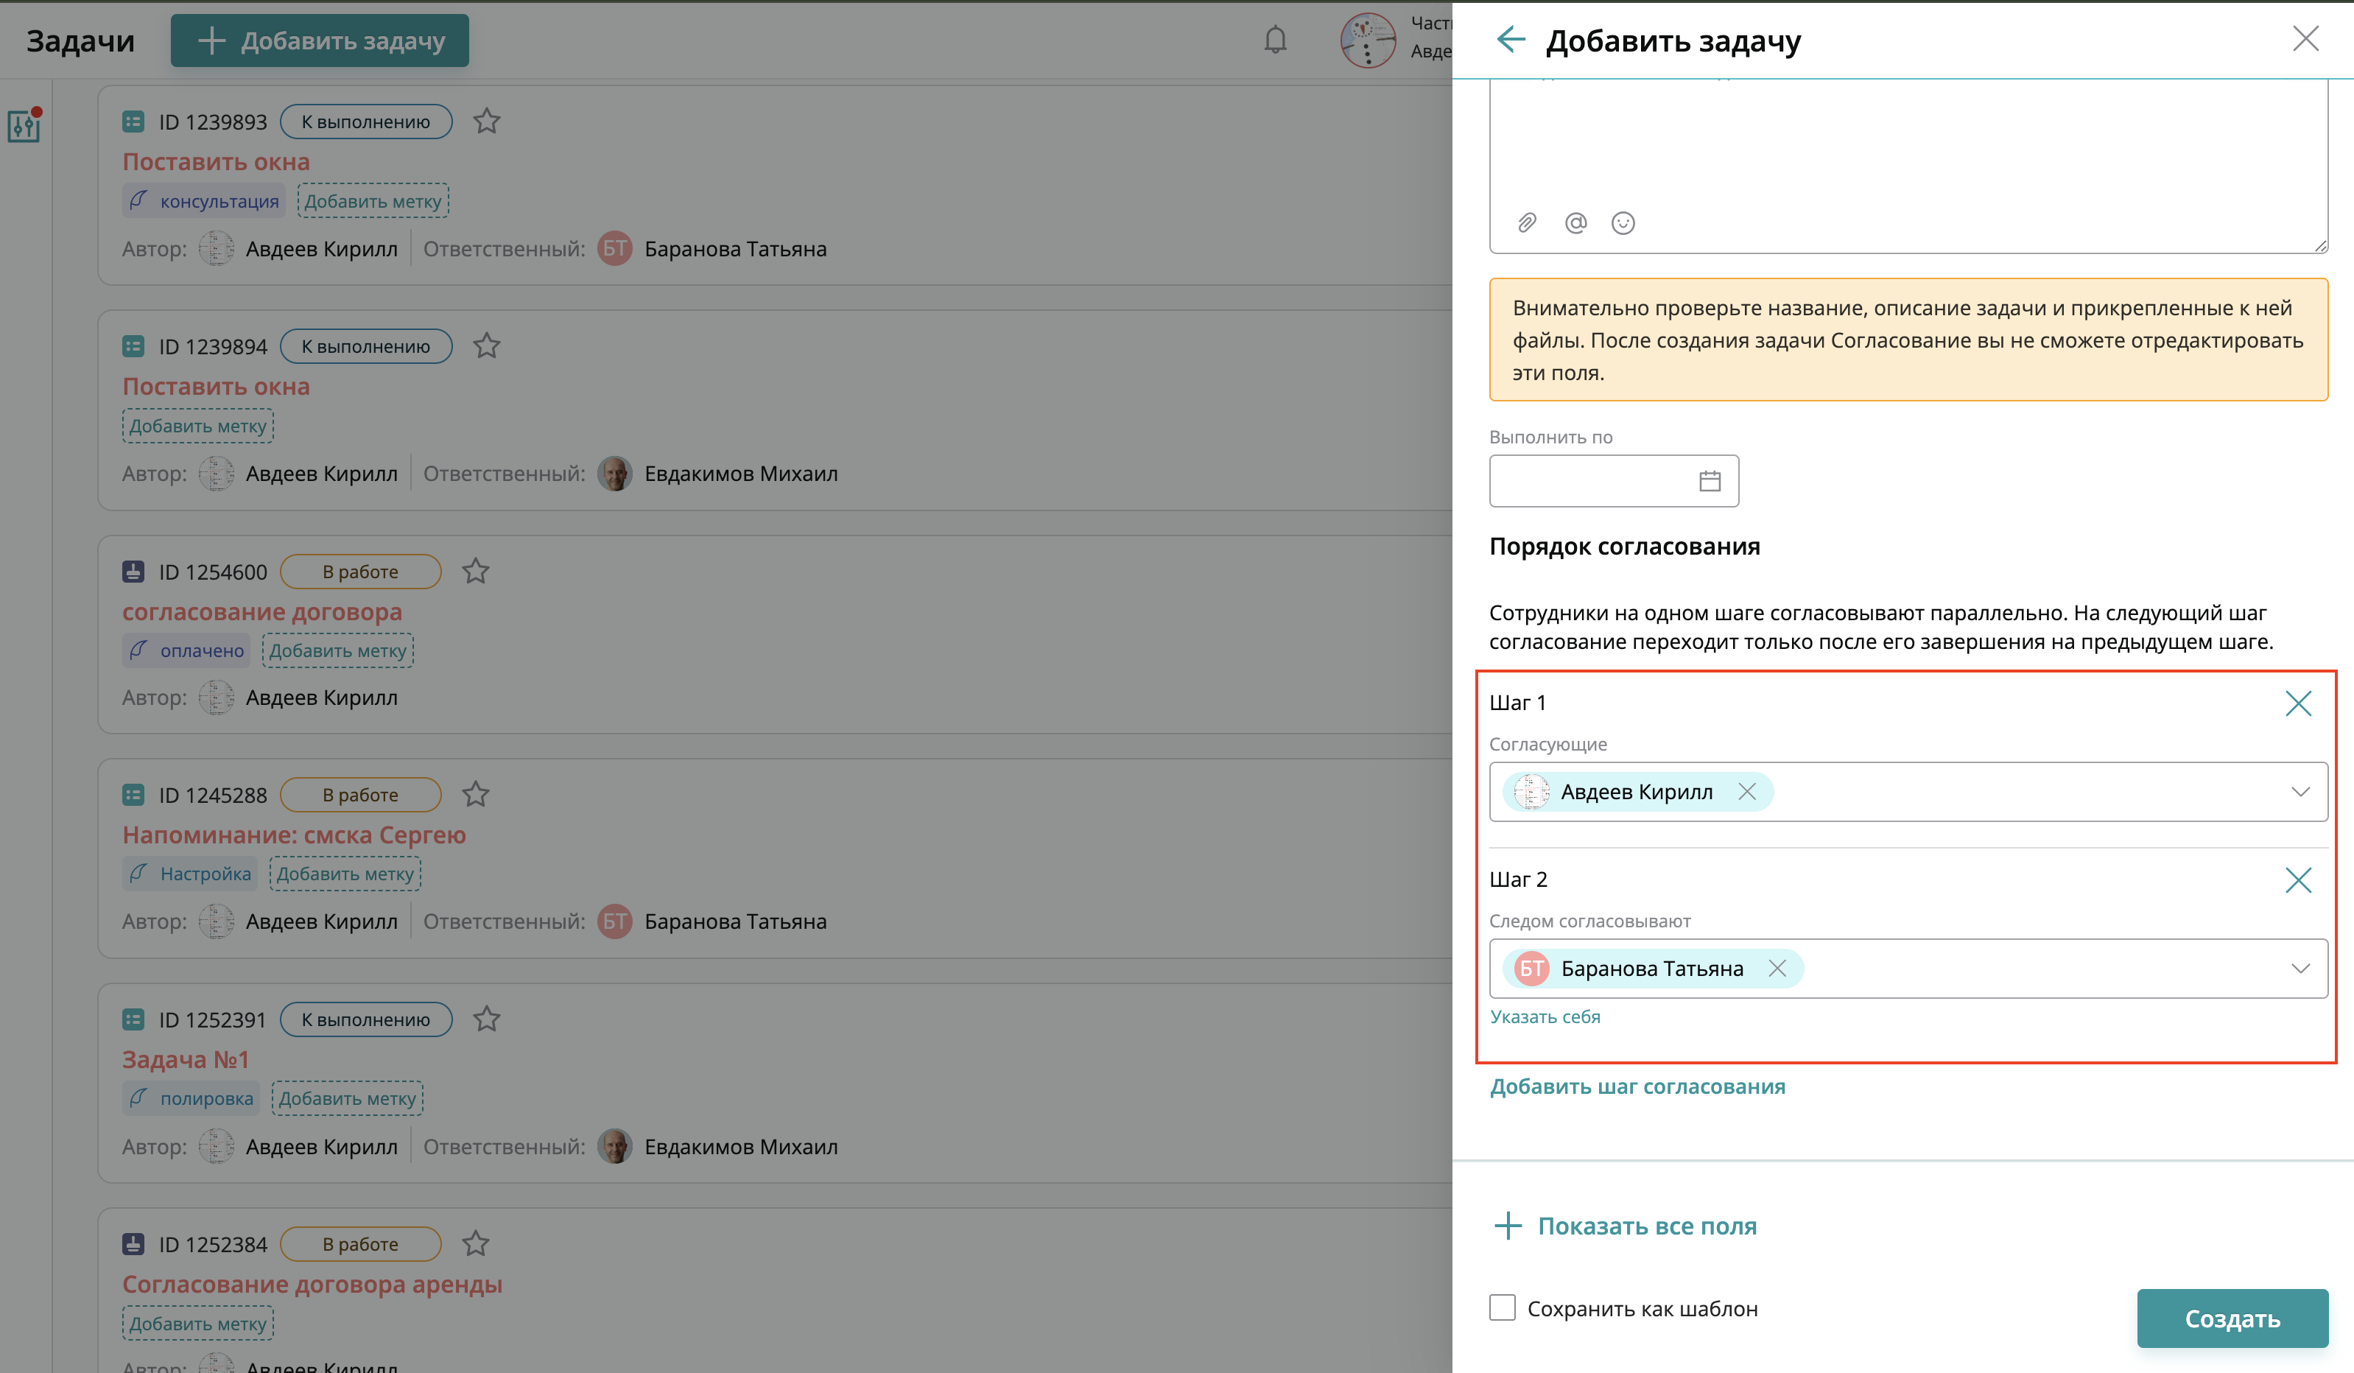The width and height of the screenshot is (2354, 1373).
Task: Click Добавить шаг согласования link
Action: [x=1637, y=1086]
